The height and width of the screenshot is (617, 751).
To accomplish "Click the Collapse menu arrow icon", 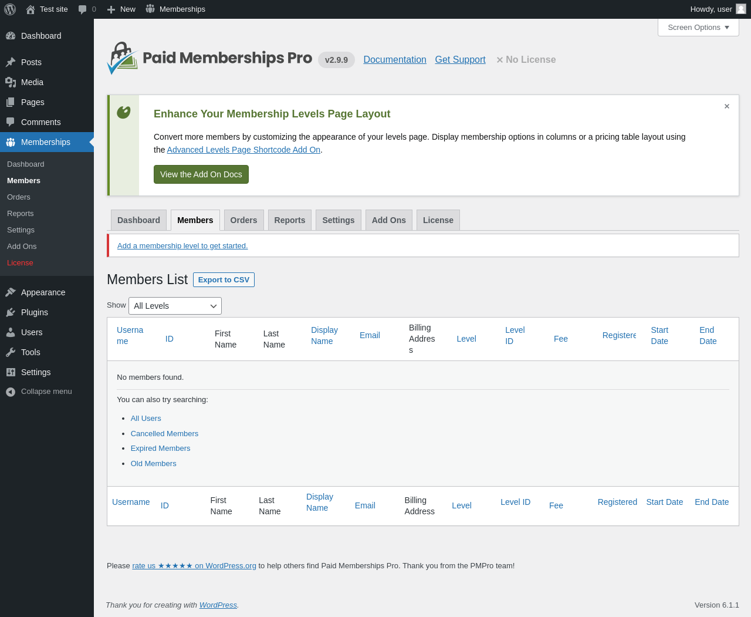I will tap(11, 392).
